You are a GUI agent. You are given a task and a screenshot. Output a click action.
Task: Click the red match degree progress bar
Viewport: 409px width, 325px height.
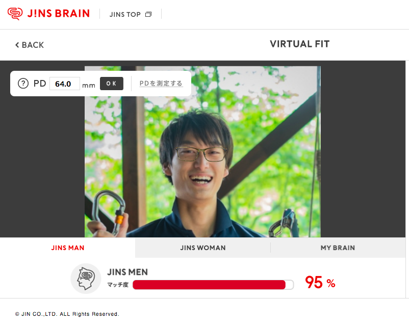[213, 285]
